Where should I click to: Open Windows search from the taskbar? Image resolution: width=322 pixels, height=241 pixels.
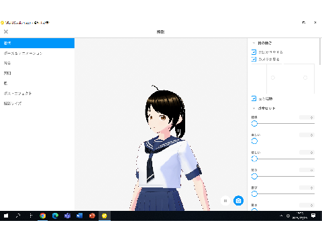pyautogui.click(x=18, y=216)
